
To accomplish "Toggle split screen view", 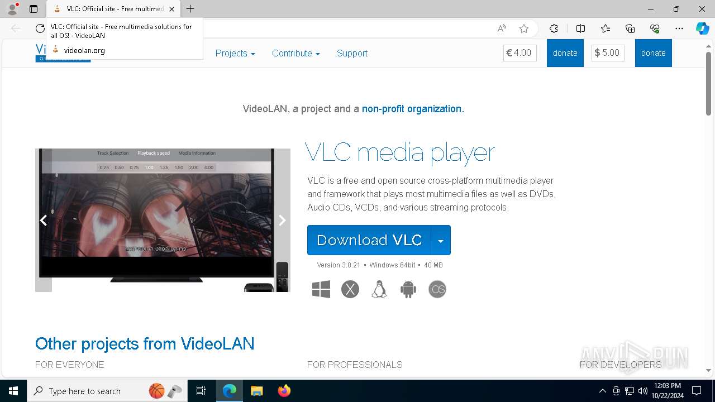I will (x=580, y=28).
